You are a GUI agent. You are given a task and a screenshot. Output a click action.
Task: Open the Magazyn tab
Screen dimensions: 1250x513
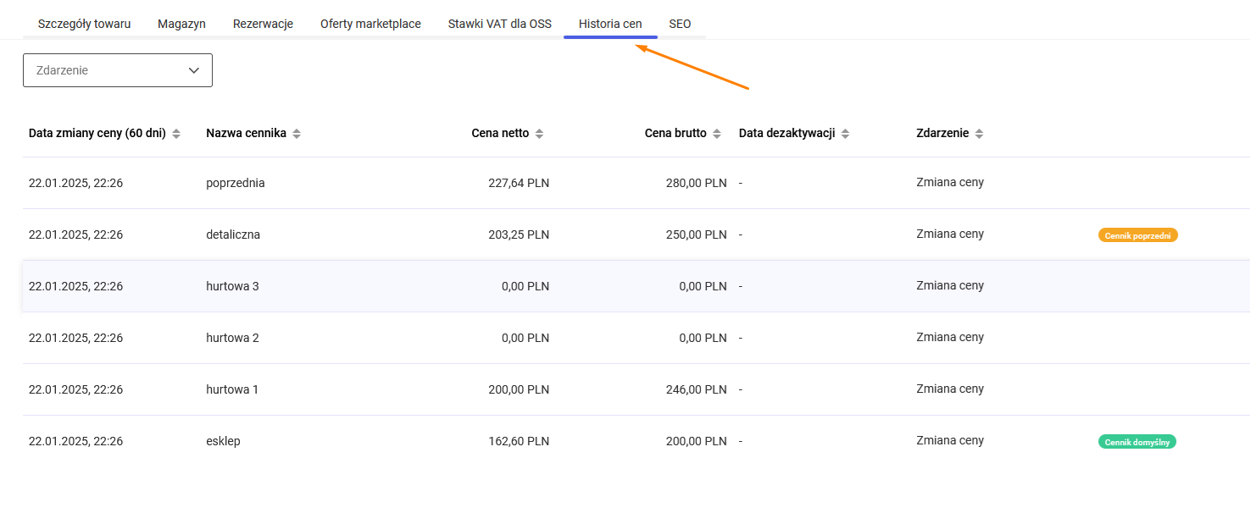click(x=181, y=24)
